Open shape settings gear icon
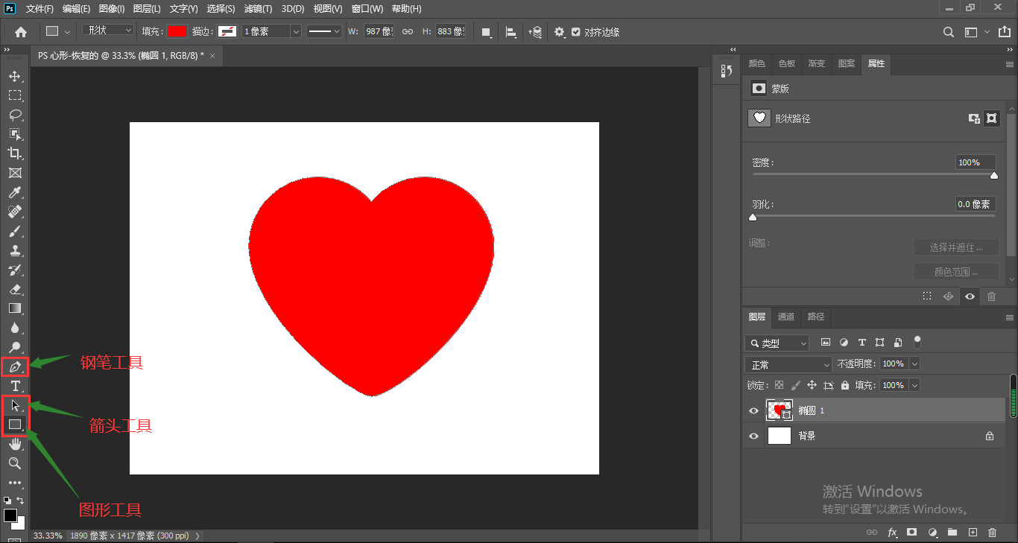The height and width of the screenshot is (543, 1018). click(560, 32)
